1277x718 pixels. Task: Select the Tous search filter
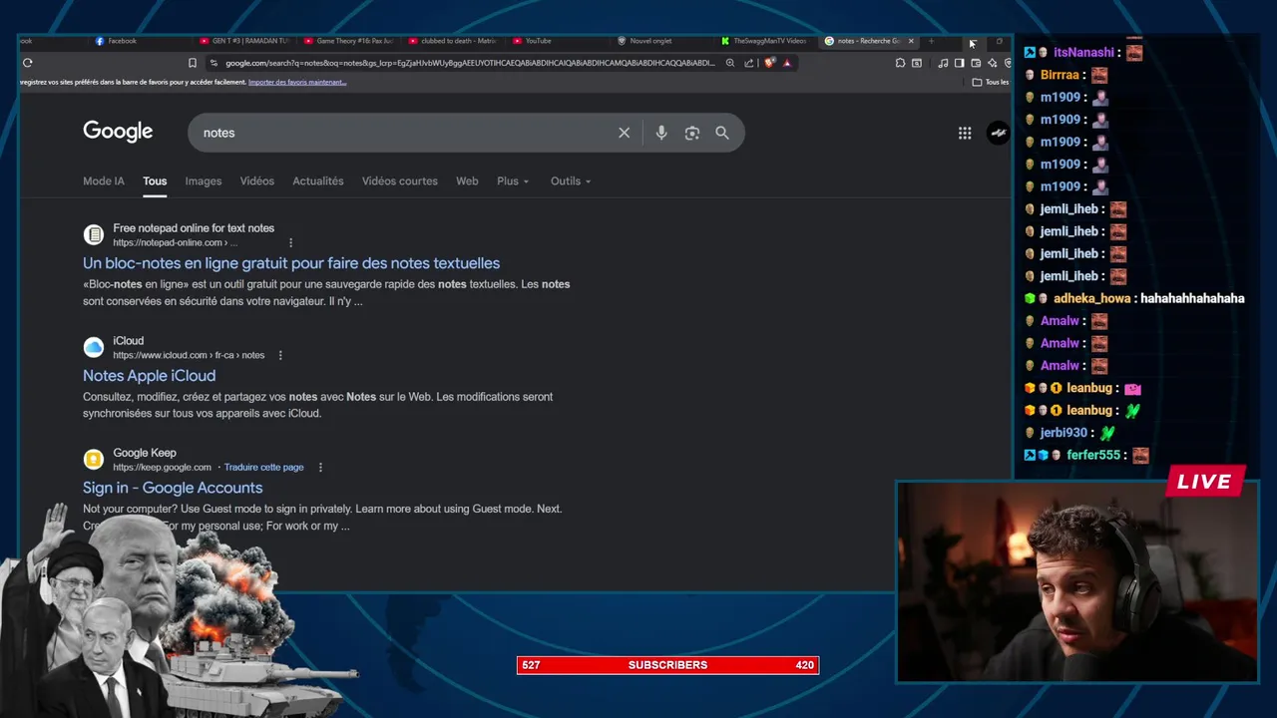(x=155, y=180)
